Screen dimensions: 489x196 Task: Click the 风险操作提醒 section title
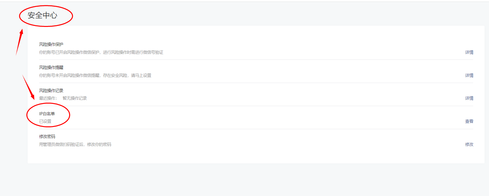(51, 67)
